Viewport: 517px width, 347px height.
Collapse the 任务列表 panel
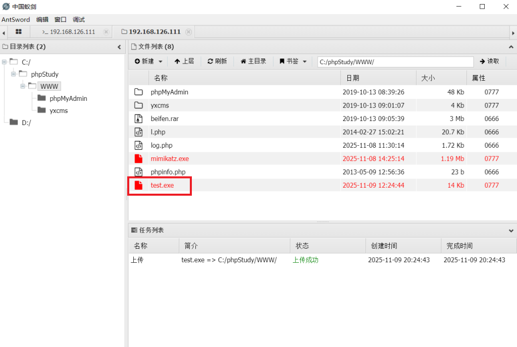click(511, 230)
